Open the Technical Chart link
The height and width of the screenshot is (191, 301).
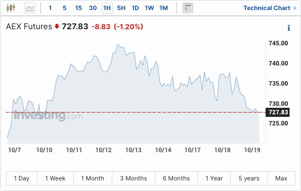[x=270, y=8]
